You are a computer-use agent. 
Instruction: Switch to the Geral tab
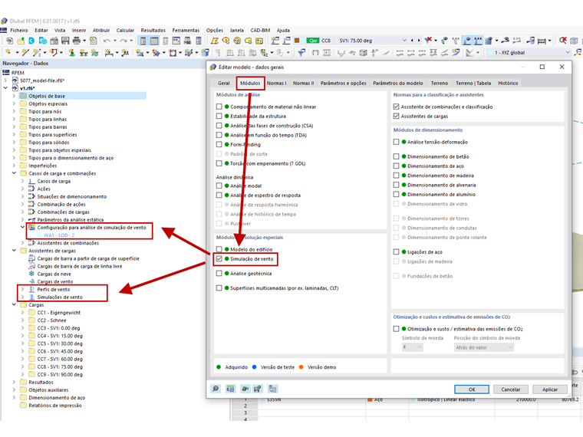tap(224, 84)
